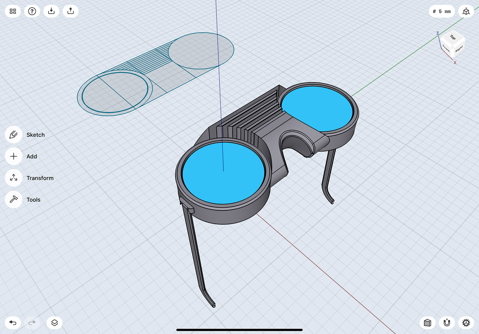Open the Sketch pencil tool icon
479x334 pixels.
[x=13, y=135]
